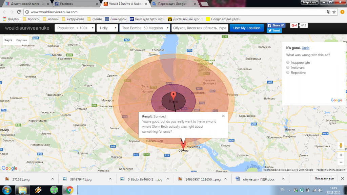Image resolution: width=347 pixels, height=195 pixels.
Task: Expand options for обухів діти ПДР.docx download
Action: 283,179
